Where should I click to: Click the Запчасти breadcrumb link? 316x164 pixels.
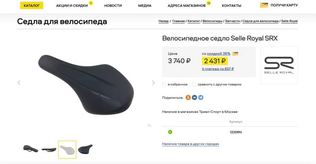(232, 21)
